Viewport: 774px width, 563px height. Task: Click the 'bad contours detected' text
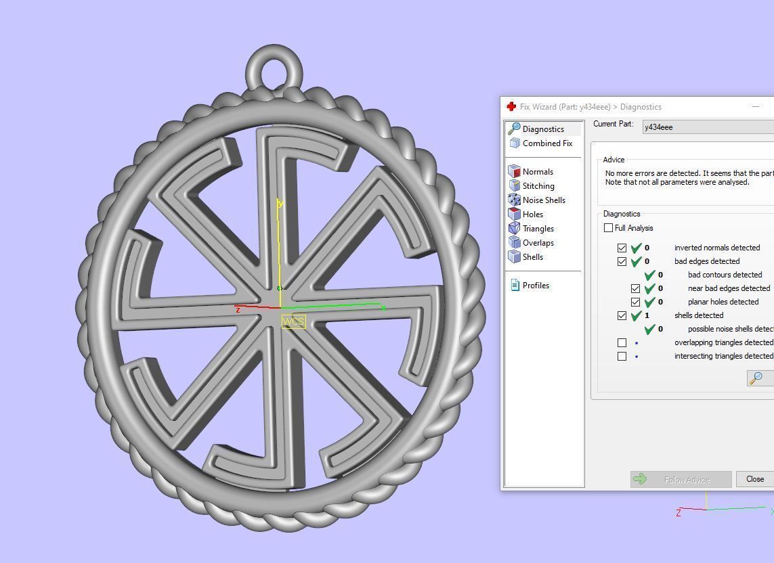tap(725, 275)
